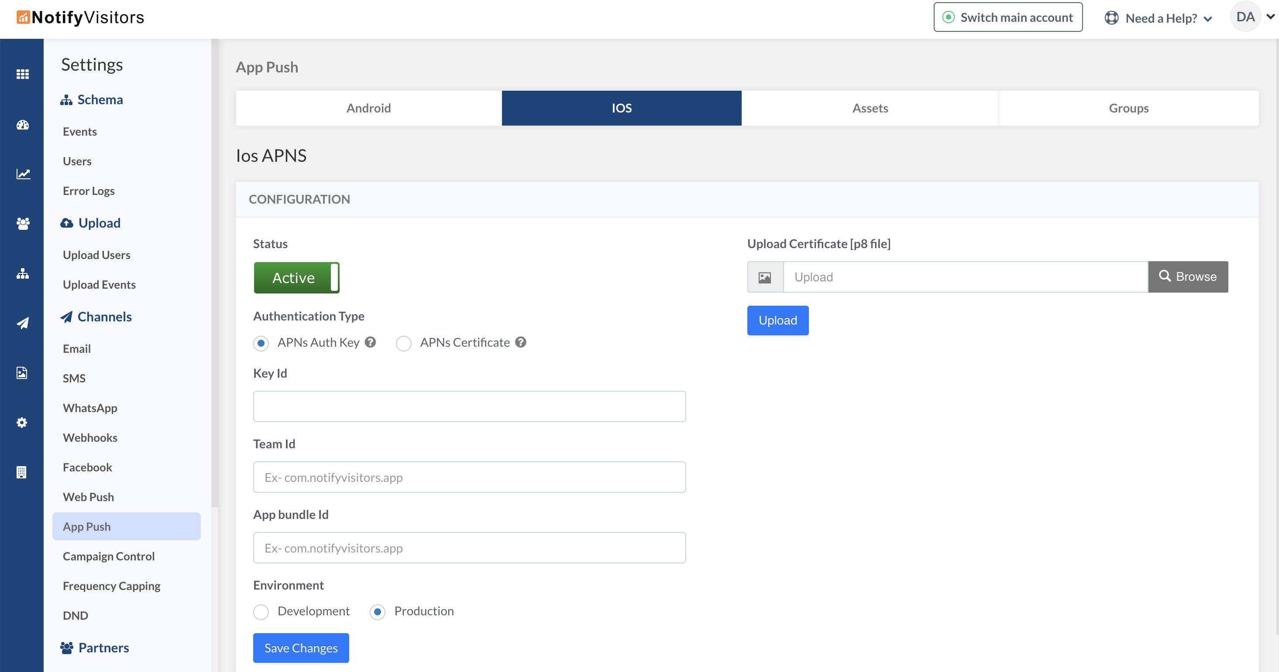The width and height of the screenshot is (1279, 672).
Task: Collapse the Channels section in settings
Action: point(104,317)
